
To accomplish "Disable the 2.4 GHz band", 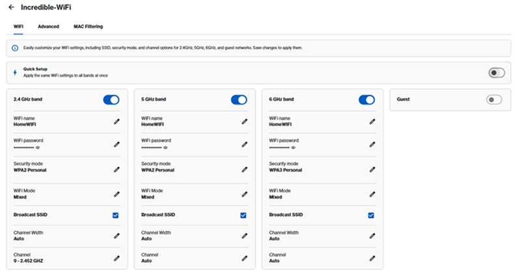I will [x=111, y=99].
